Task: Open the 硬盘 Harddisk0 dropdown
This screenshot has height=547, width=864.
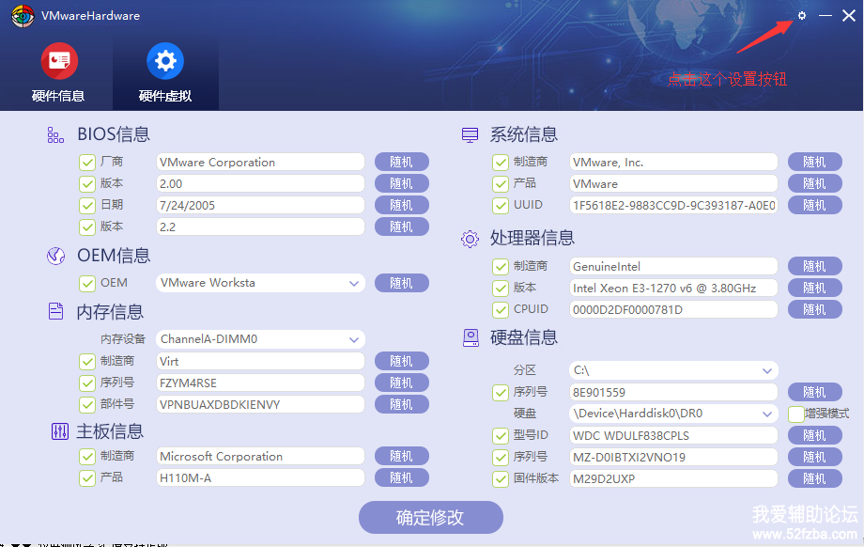Action: [x=673, y=414]
